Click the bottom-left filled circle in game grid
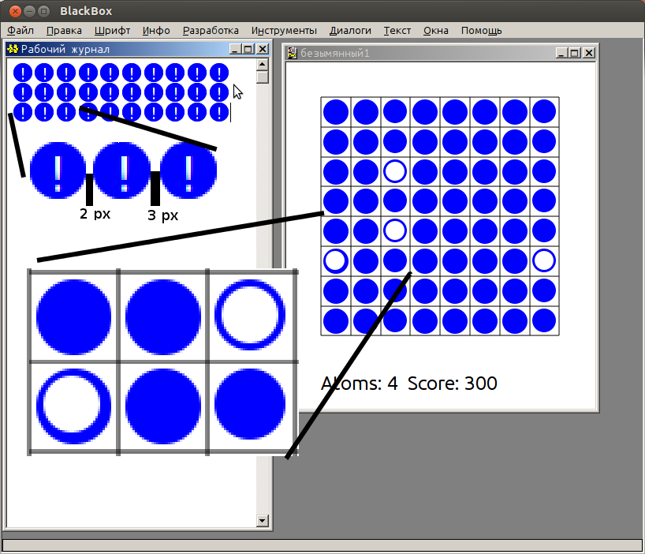 pos(336,320)
